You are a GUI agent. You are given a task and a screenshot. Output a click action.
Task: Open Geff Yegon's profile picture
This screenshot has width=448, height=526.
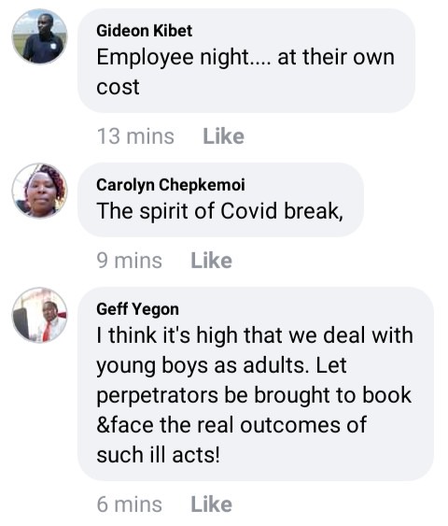40,315
